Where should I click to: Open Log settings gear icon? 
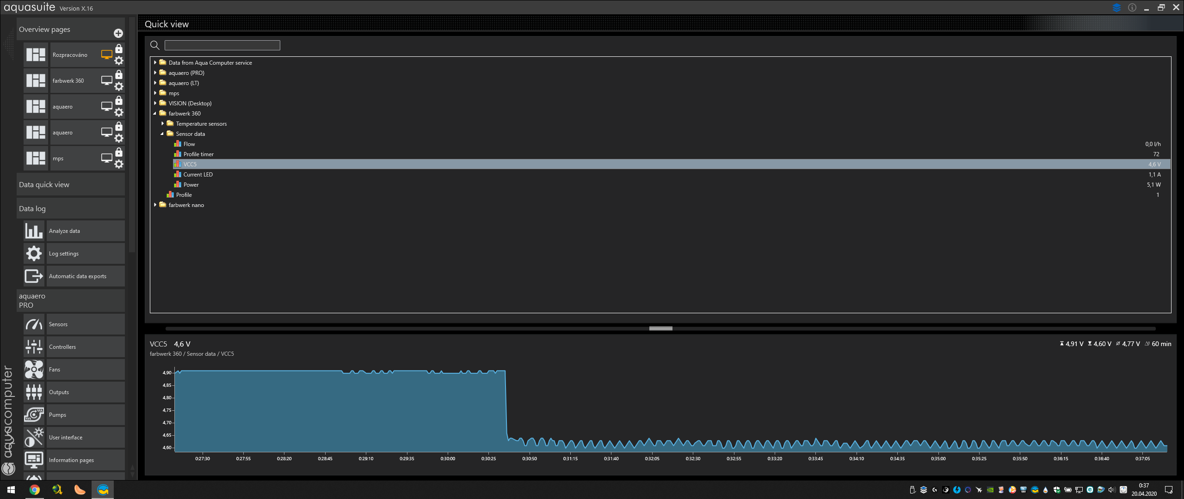pyautogui.click(x=34, y=253)
